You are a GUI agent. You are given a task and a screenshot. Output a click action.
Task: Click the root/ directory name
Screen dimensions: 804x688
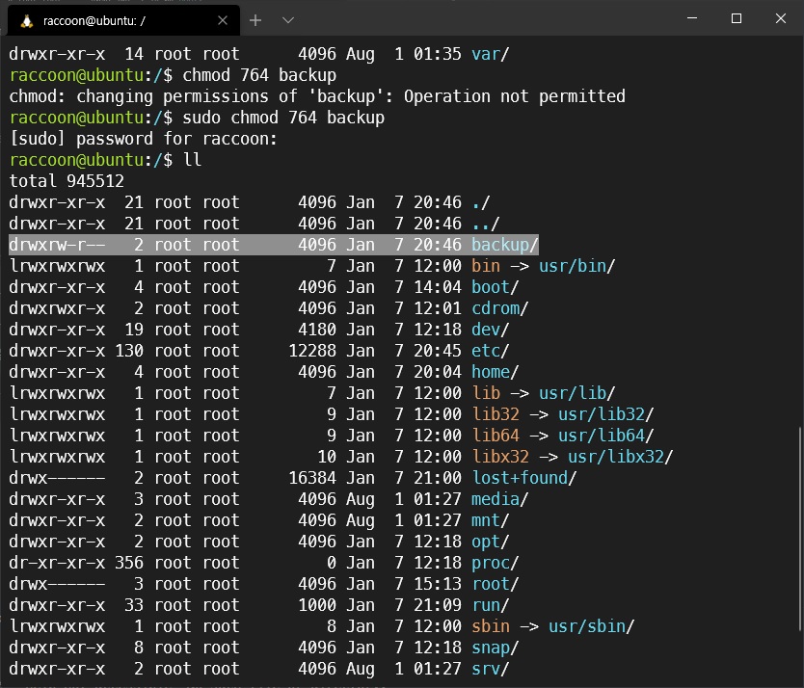(495, 584)
